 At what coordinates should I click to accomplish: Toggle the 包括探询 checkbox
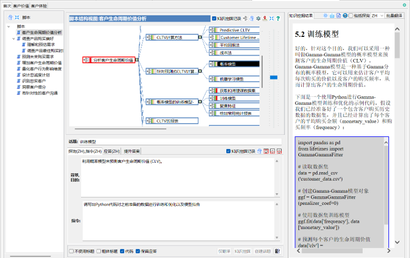click(351, 16)
